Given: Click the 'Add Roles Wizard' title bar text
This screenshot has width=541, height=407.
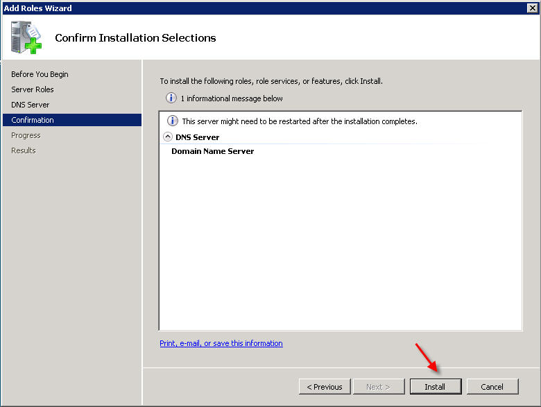Looking at the screenshot, I should [x=37, y=8].
